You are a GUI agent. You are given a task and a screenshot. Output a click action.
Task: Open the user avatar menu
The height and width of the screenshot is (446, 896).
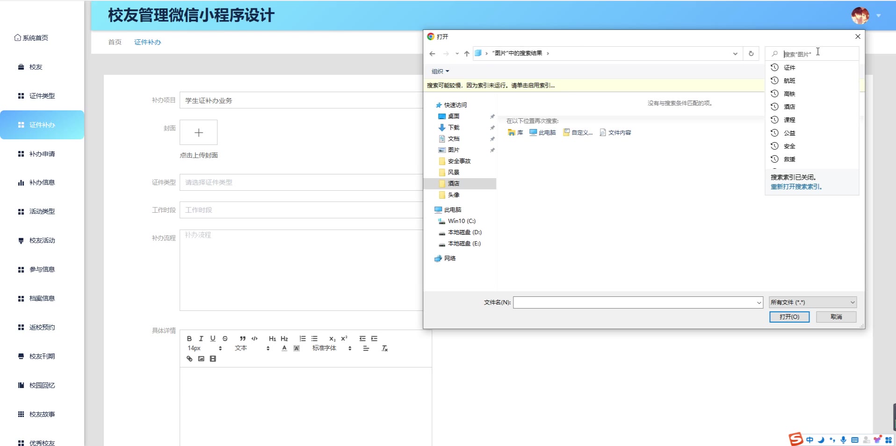(866, 15)
